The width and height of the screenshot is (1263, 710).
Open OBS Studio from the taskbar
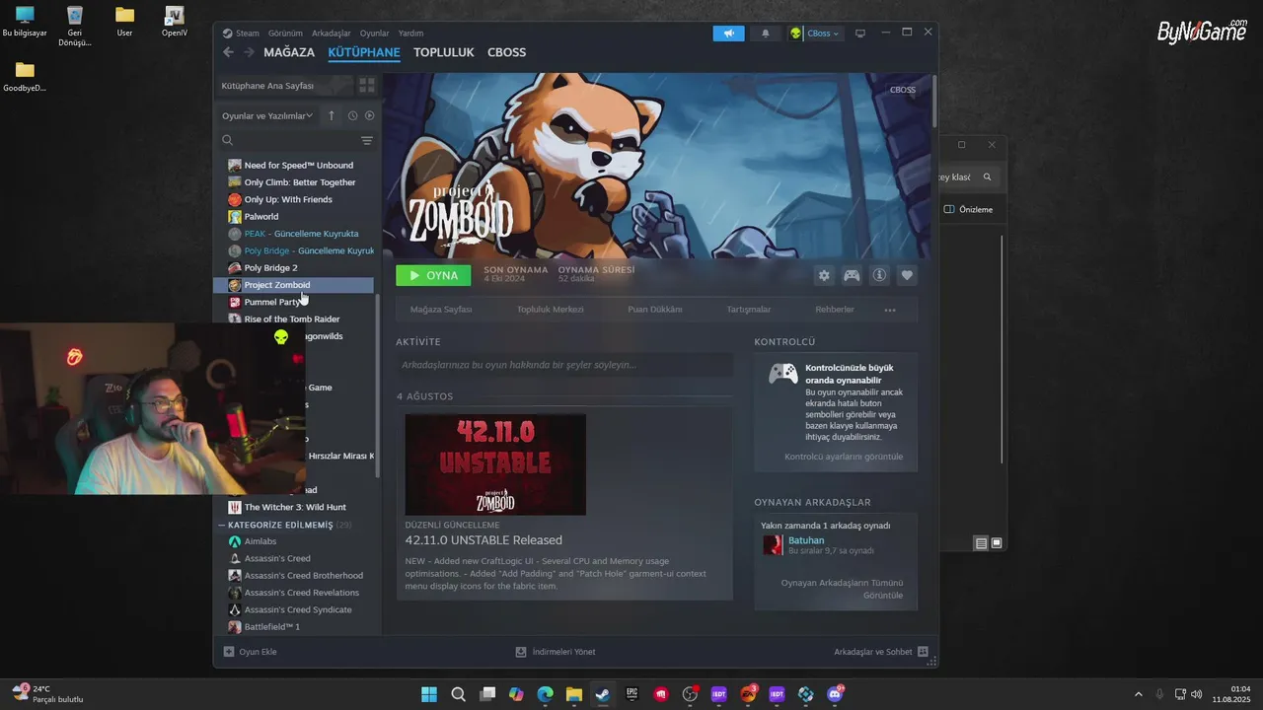[x=690, y=694]
